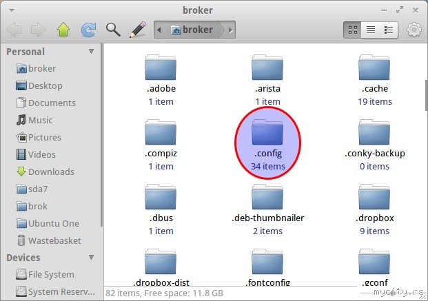Collapse the Devices sidebar section
This screenshot has width=428, height=301.
point(92,258)
